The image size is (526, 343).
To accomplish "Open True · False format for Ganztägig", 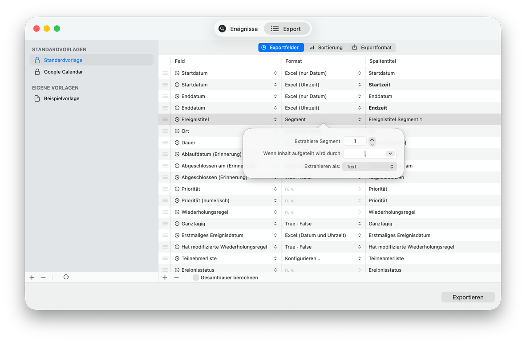I will pos(359,224).
